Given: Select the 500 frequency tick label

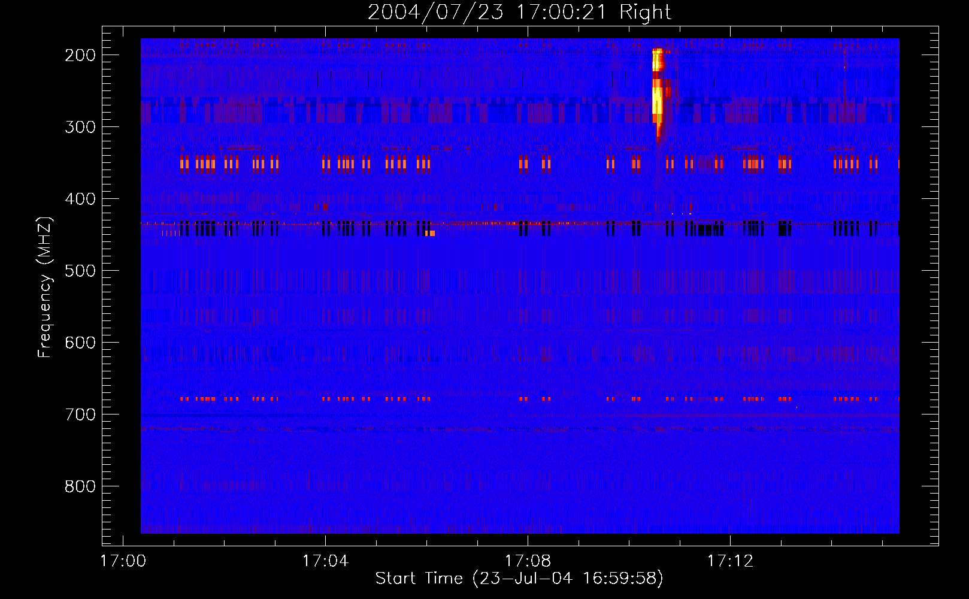Looking at the screenshot, I should tap(80, 271).
